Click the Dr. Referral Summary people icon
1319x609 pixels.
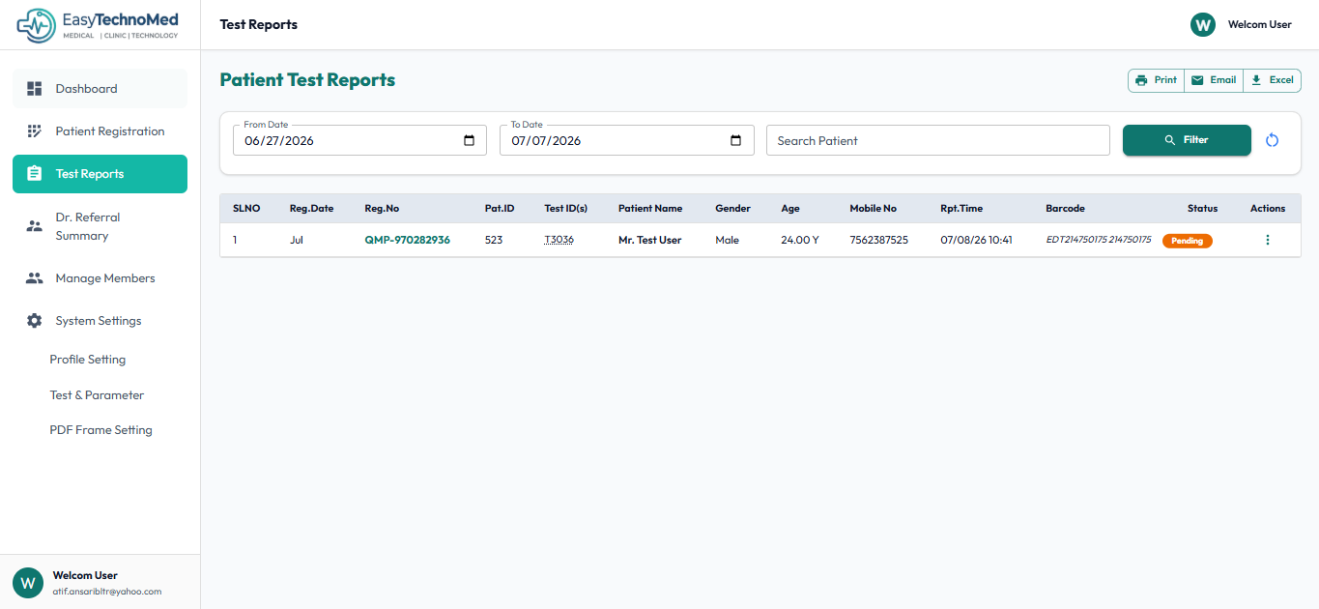[x=35, y=226]
